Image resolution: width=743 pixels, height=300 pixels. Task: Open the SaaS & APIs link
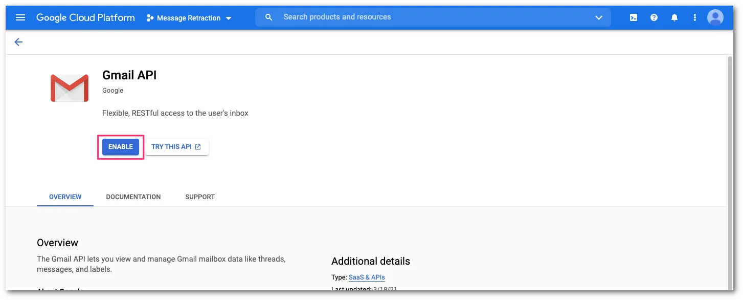[367, 277]
